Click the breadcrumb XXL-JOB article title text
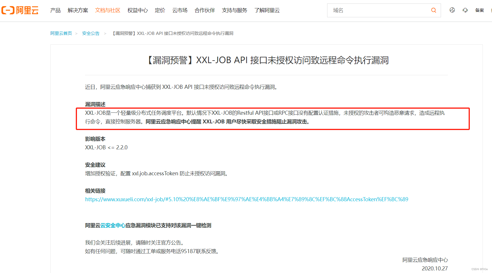Viewport: 492px width, 273px height. (x=172, y=33)
